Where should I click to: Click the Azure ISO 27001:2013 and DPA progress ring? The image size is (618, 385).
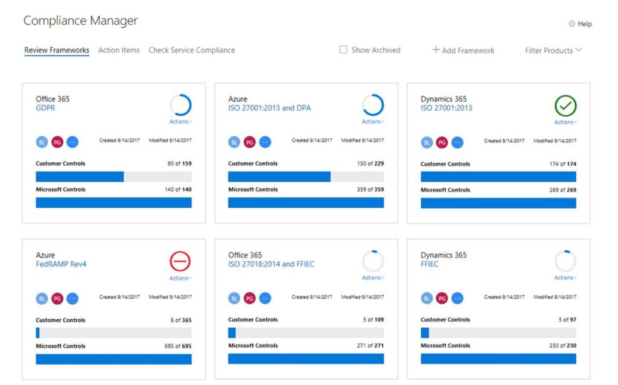coord(373,105)
